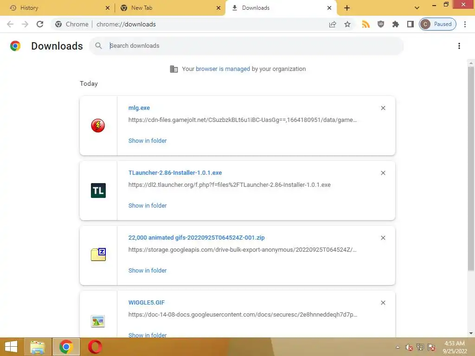The image size is (475, 356).
Task: Click the Chrome taskbar icon
Action: (x=66, y=347)
